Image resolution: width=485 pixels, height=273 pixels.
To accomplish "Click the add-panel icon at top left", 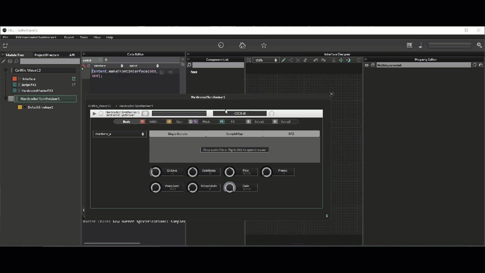I will coord(5,45).
